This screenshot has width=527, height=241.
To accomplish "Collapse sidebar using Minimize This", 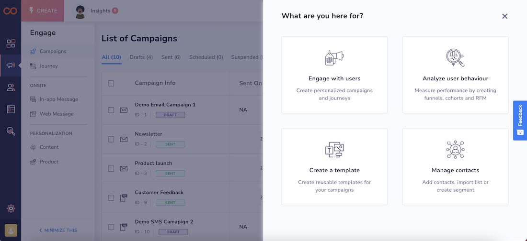I will (58, 230).
